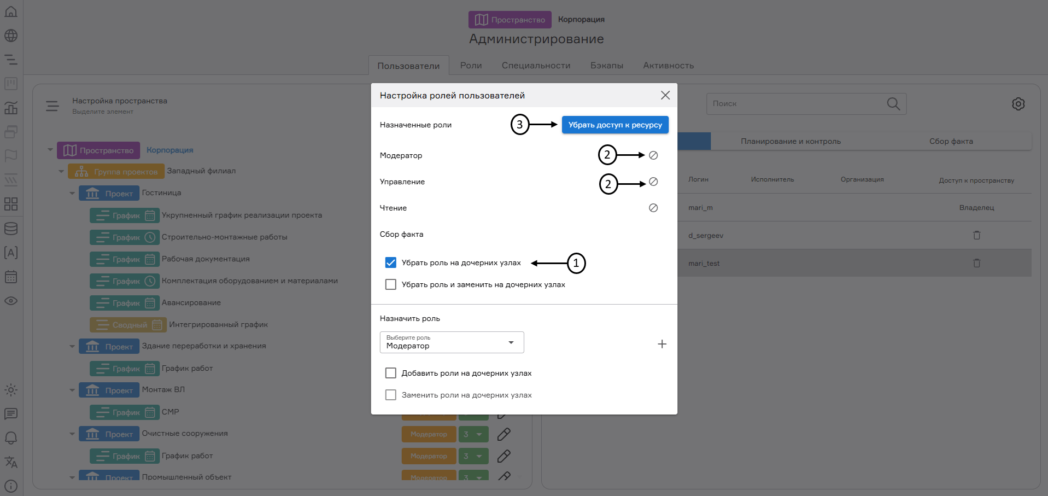The width and height of the screenshot is (1048, 496).
Task: Click the language translation icon in the sidebar
Action: (11, 463)
